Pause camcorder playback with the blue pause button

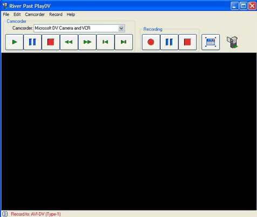32,42
